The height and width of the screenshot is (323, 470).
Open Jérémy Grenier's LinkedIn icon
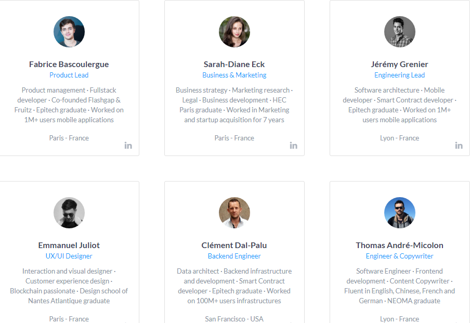459,145
